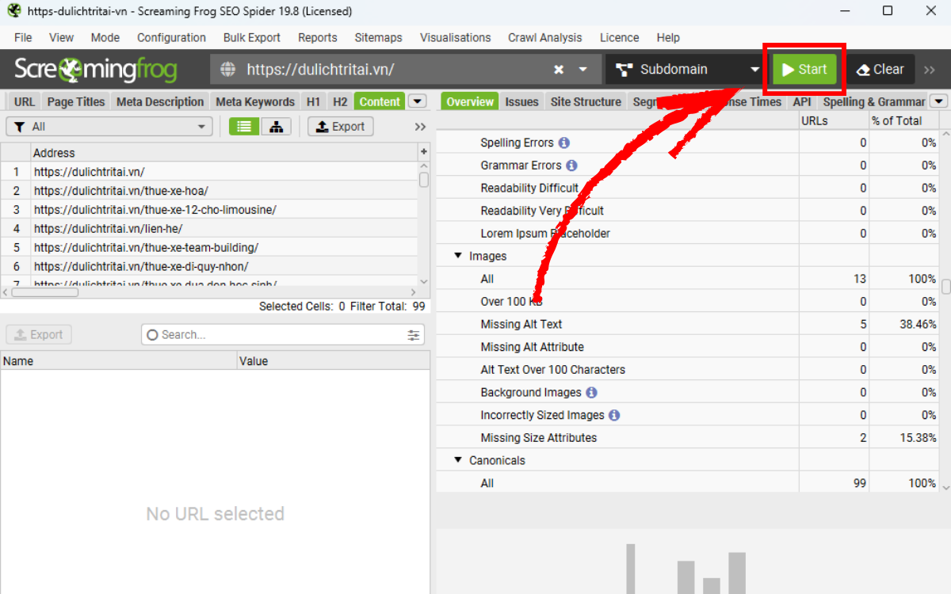The width and height of the screenshot is (951, 594).
Task: Collapse the Canonicals section
Action: [458, 461]
